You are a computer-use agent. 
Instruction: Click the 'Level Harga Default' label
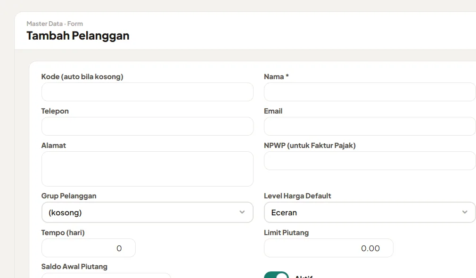(x=297, y=196)
